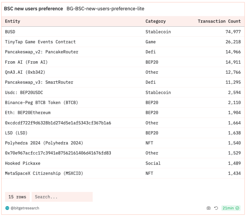Select the BUSD entity cell

(10, 32)
